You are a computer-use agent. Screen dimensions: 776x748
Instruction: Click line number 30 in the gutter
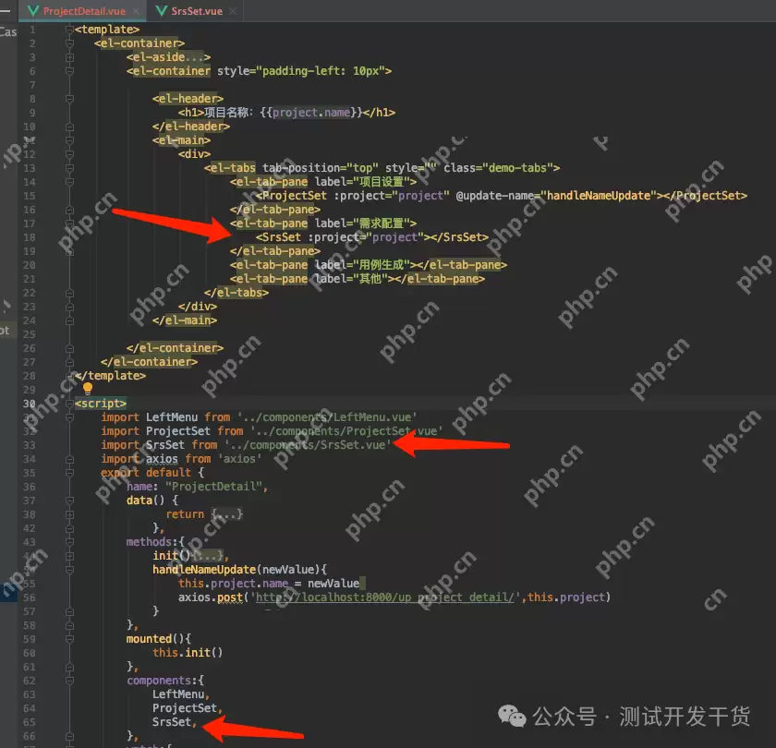click(x=30, y=403)
